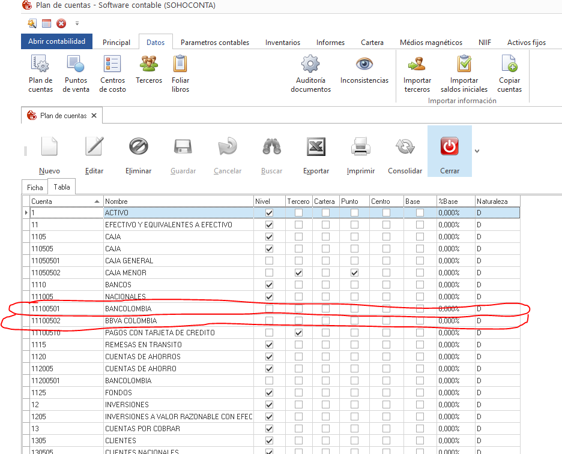Expand the toolbar overflow arrow beside Cerrar
Screen dimensions: 562x454
pos(477,151)
